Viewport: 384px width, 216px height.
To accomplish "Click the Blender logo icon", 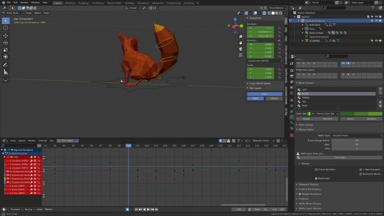I will (3, 2).
